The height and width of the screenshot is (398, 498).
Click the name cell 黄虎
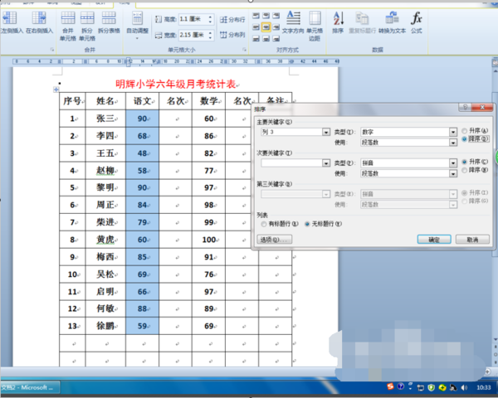click(105, 240)
